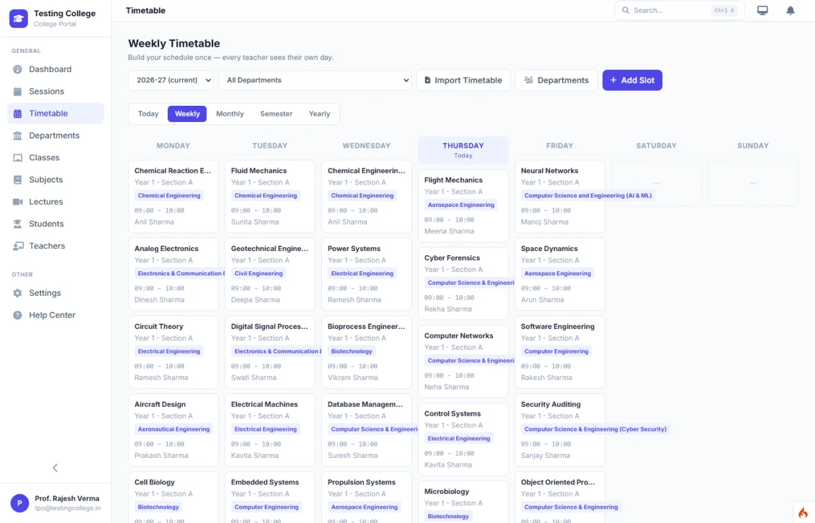Click the Civil Engineering tag on Tuesday
815x523 pixels.
point(259,273)
